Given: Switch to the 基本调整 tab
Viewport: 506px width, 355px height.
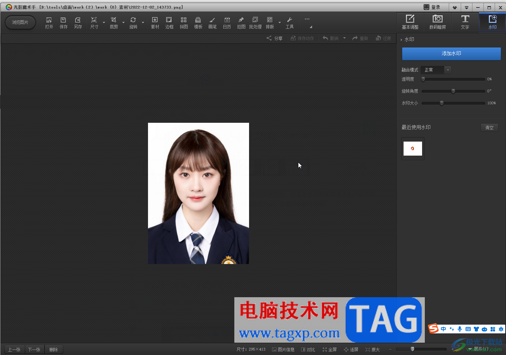Looking at the screenshot, I should 410,22.
